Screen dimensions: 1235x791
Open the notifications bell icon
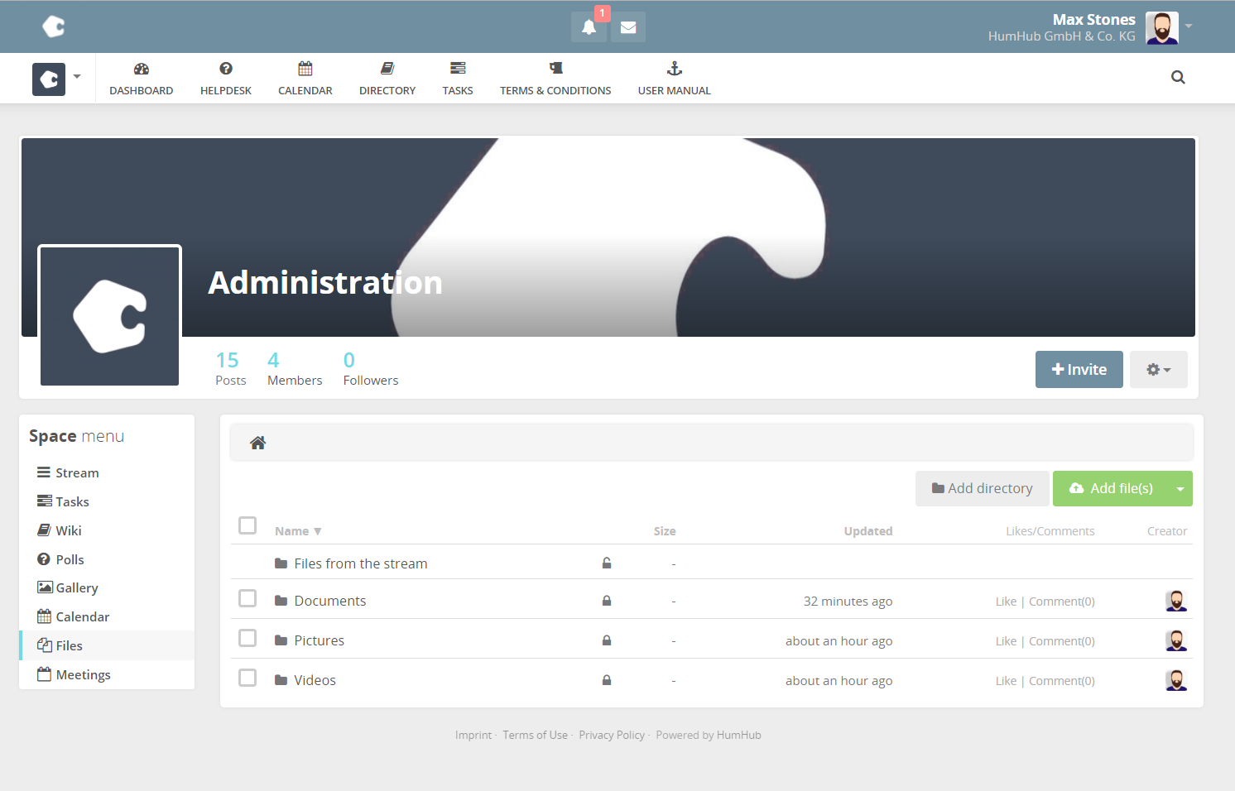[589, 27]
